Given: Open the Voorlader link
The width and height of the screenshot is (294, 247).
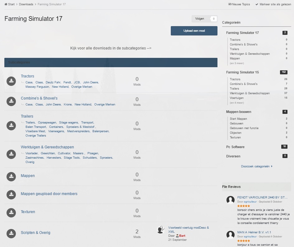Looking at the screenshot, I should pos(32,153).
